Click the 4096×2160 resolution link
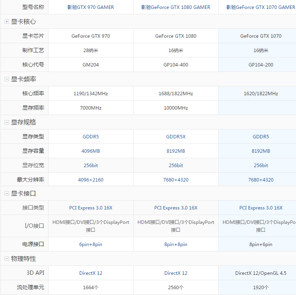296x295 pixels. 91,180
